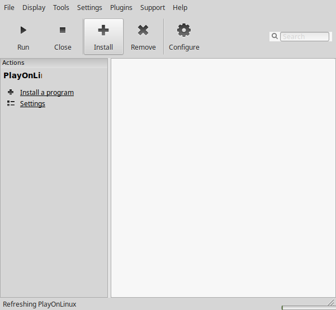Open the File menu

point(9,7)
